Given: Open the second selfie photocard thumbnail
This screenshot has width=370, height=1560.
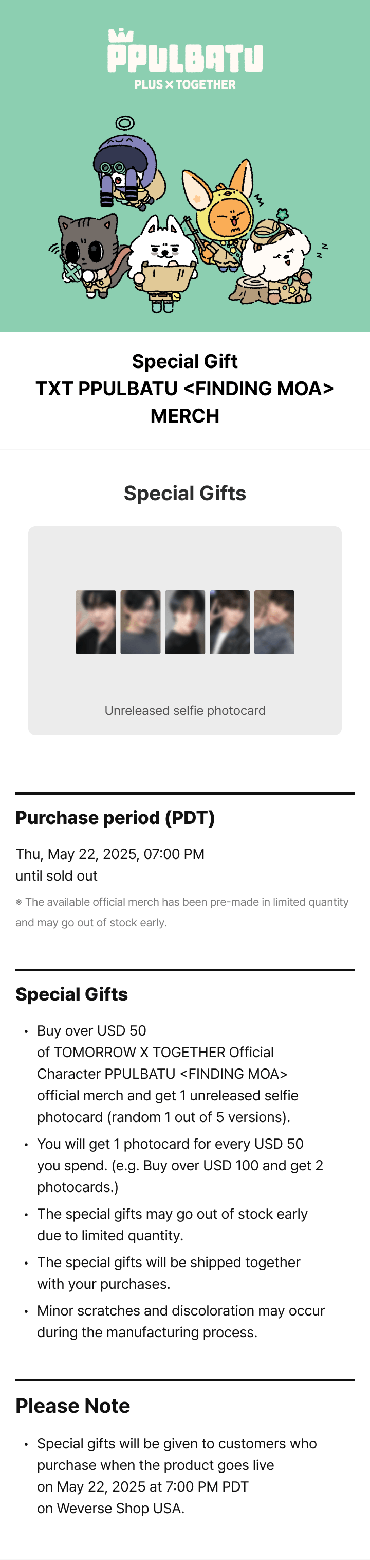Looking at the screenshot, I should pyautogui.click(x=140, y=622).
